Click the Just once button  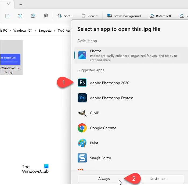click(158, 179)
